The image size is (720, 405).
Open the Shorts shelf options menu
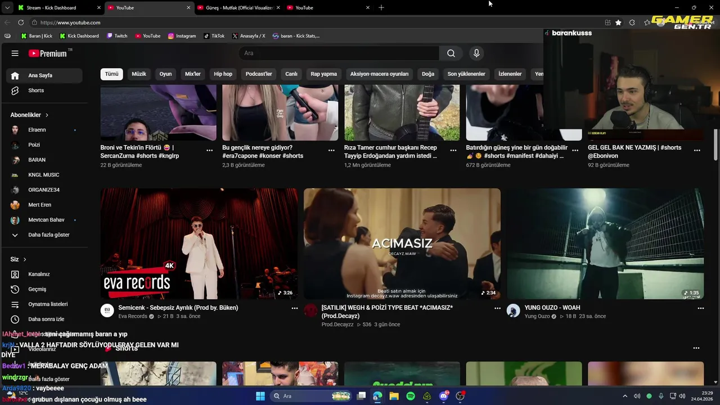(x=696, y=348)
